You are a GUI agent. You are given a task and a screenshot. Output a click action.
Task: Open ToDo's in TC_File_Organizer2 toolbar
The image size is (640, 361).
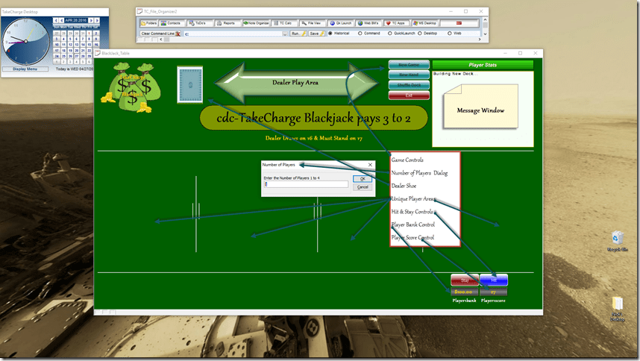click(x=200, y=23)
